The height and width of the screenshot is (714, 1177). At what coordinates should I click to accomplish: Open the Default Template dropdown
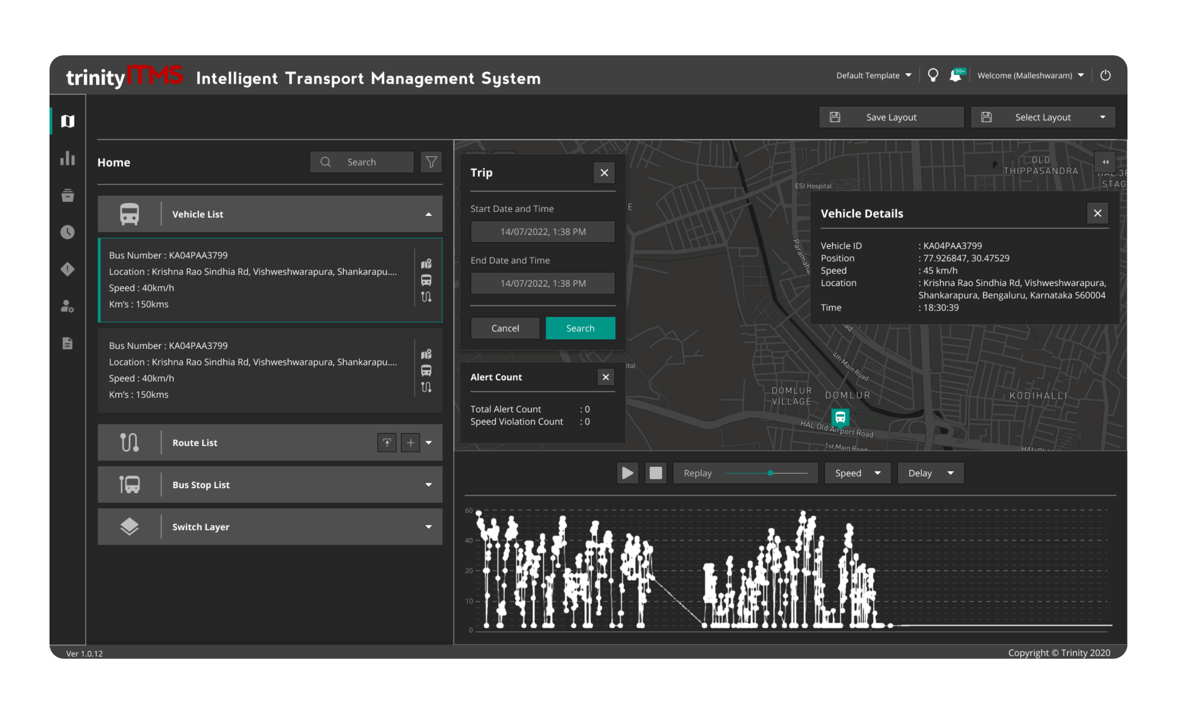[x=874, y=75]
